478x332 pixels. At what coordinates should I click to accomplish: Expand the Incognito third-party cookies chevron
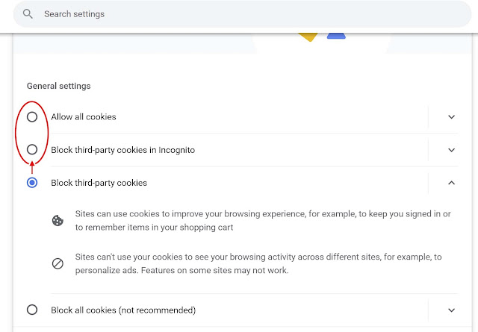pyautogui.click(x=451, y=150)
